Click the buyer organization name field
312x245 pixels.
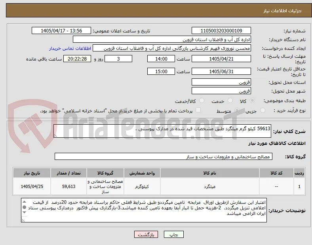click(162, 39)
